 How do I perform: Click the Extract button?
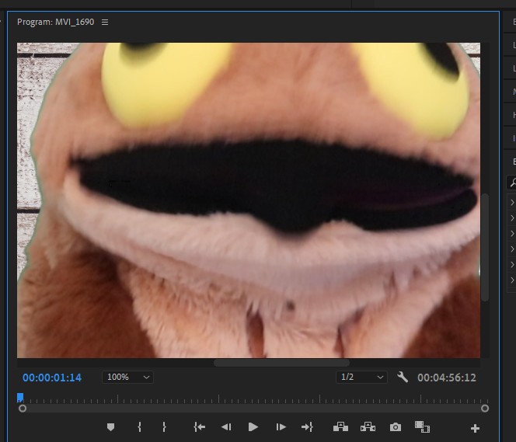tap(368, 427)
